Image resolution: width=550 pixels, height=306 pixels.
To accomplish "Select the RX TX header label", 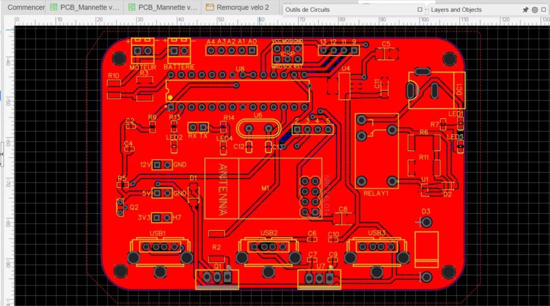I will 198,136.
